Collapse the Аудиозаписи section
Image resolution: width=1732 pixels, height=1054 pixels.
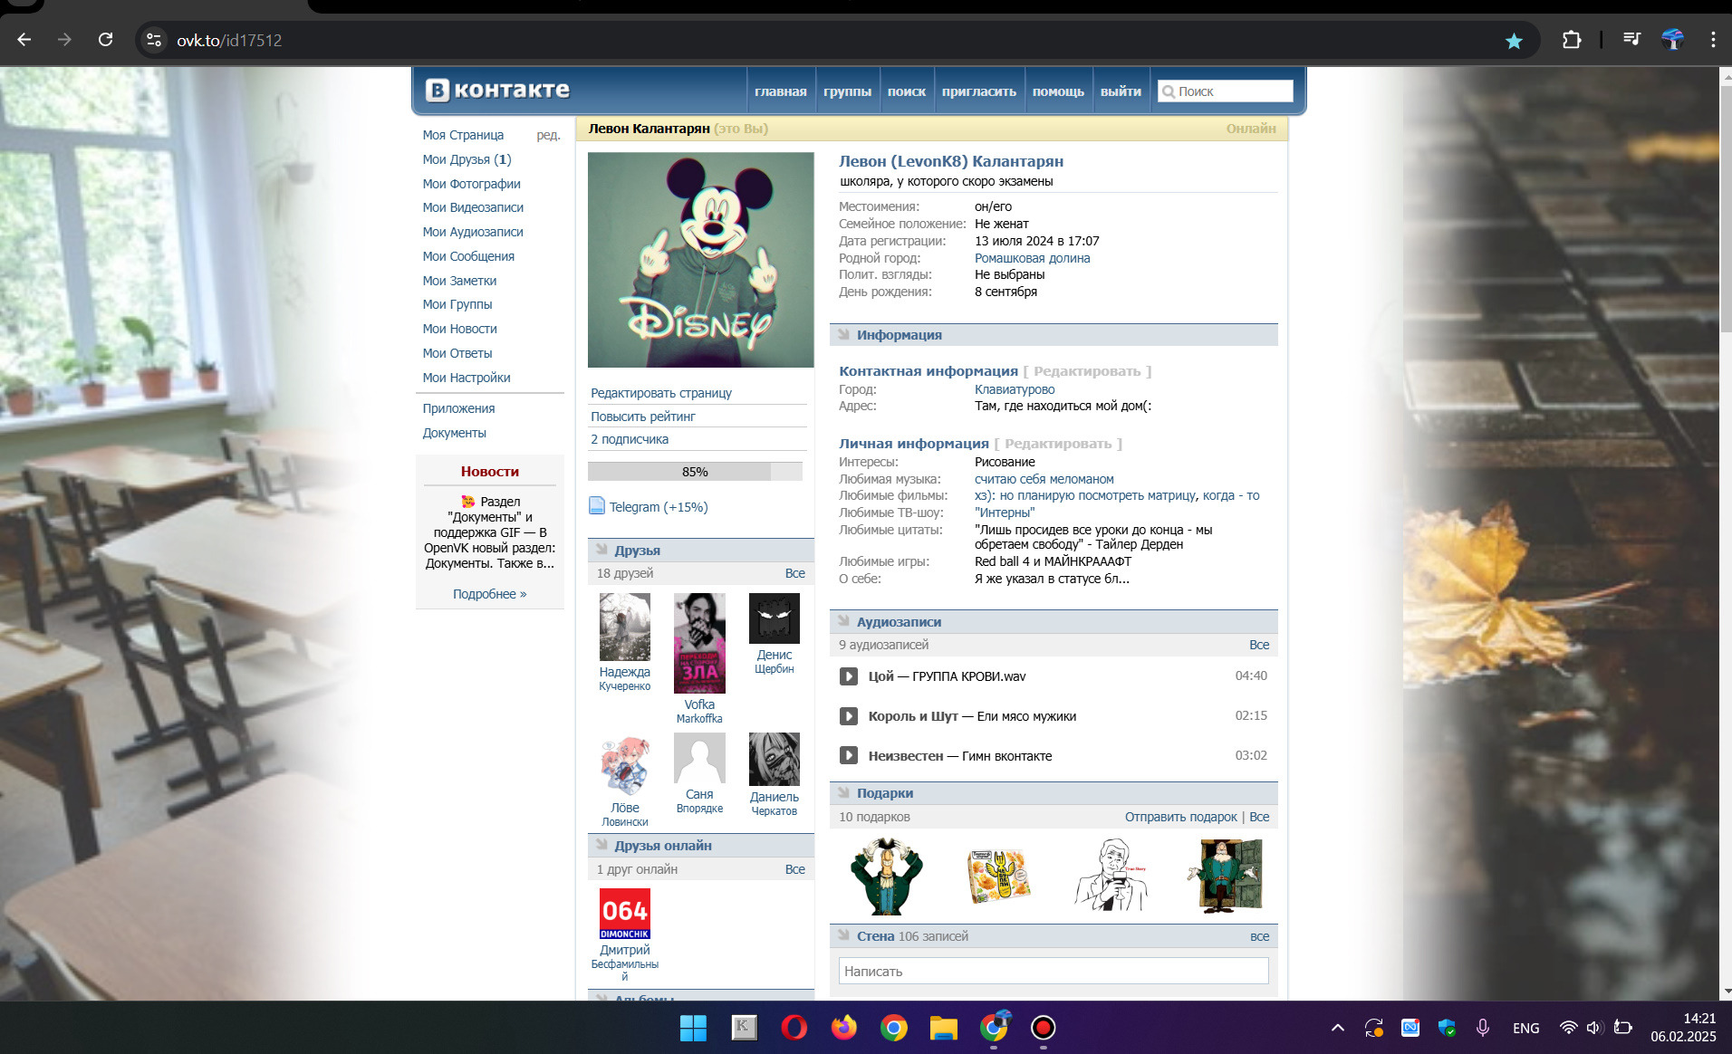844,622
